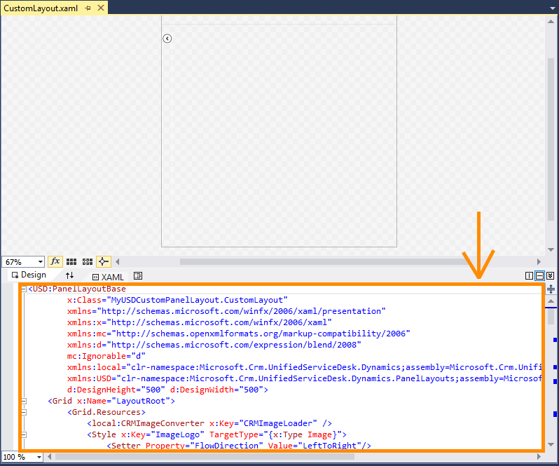
Task: Click the designer horizontal scrollbar right arrow
Action: point(539,261)
